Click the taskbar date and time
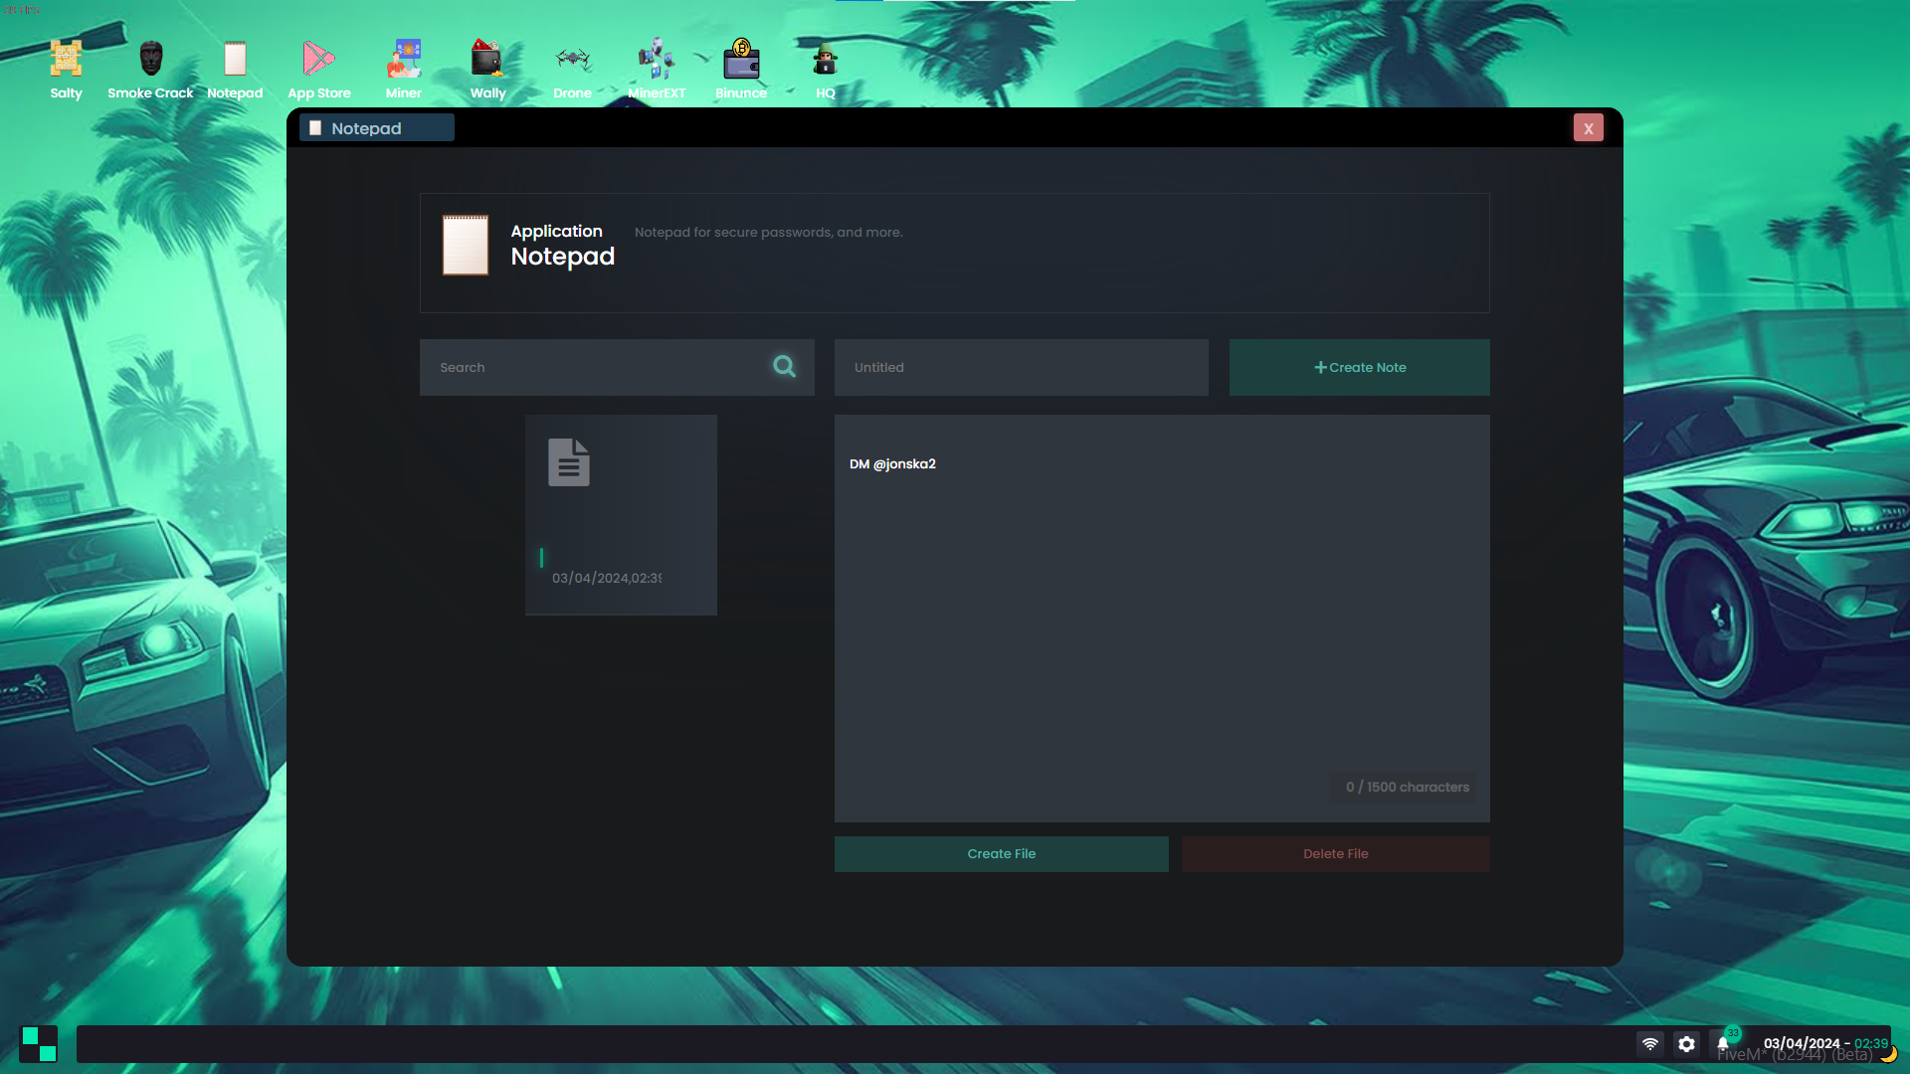The width and height of the screenshot is (1910, 1074). click(x=1824, y=1043)
